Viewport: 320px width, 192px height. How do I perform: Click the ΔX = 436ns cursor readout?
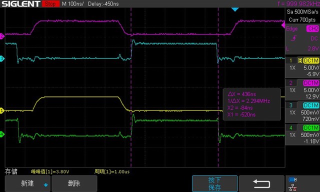pyautogui.click(x=242, y=94)
